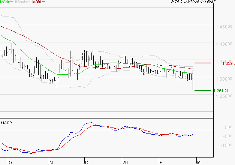This screenshot has height=165, width=235.
Task: Click the green 1 261 01 support value
Action: pyautogui.click(x=221, y=91)
